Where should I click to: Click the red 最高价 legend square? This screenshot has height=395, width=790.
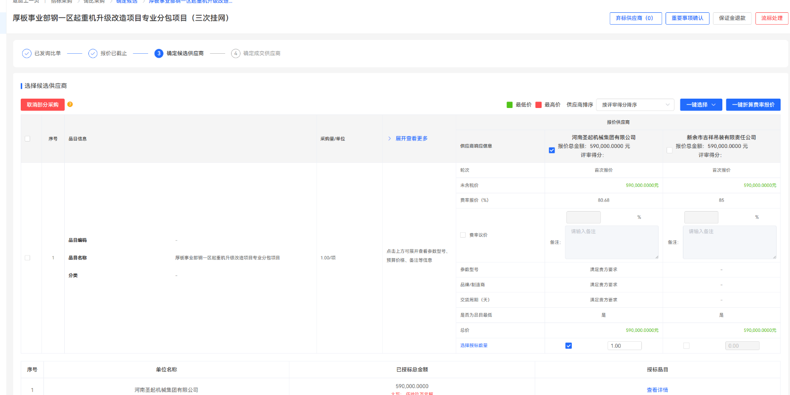(x=539, y=105)
